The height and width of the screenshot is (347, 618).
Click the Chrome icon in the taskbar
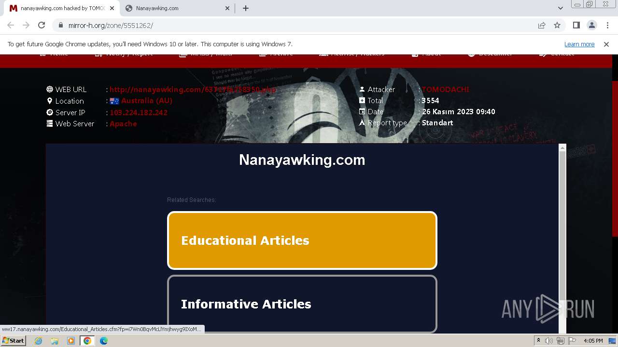point(87,341)
